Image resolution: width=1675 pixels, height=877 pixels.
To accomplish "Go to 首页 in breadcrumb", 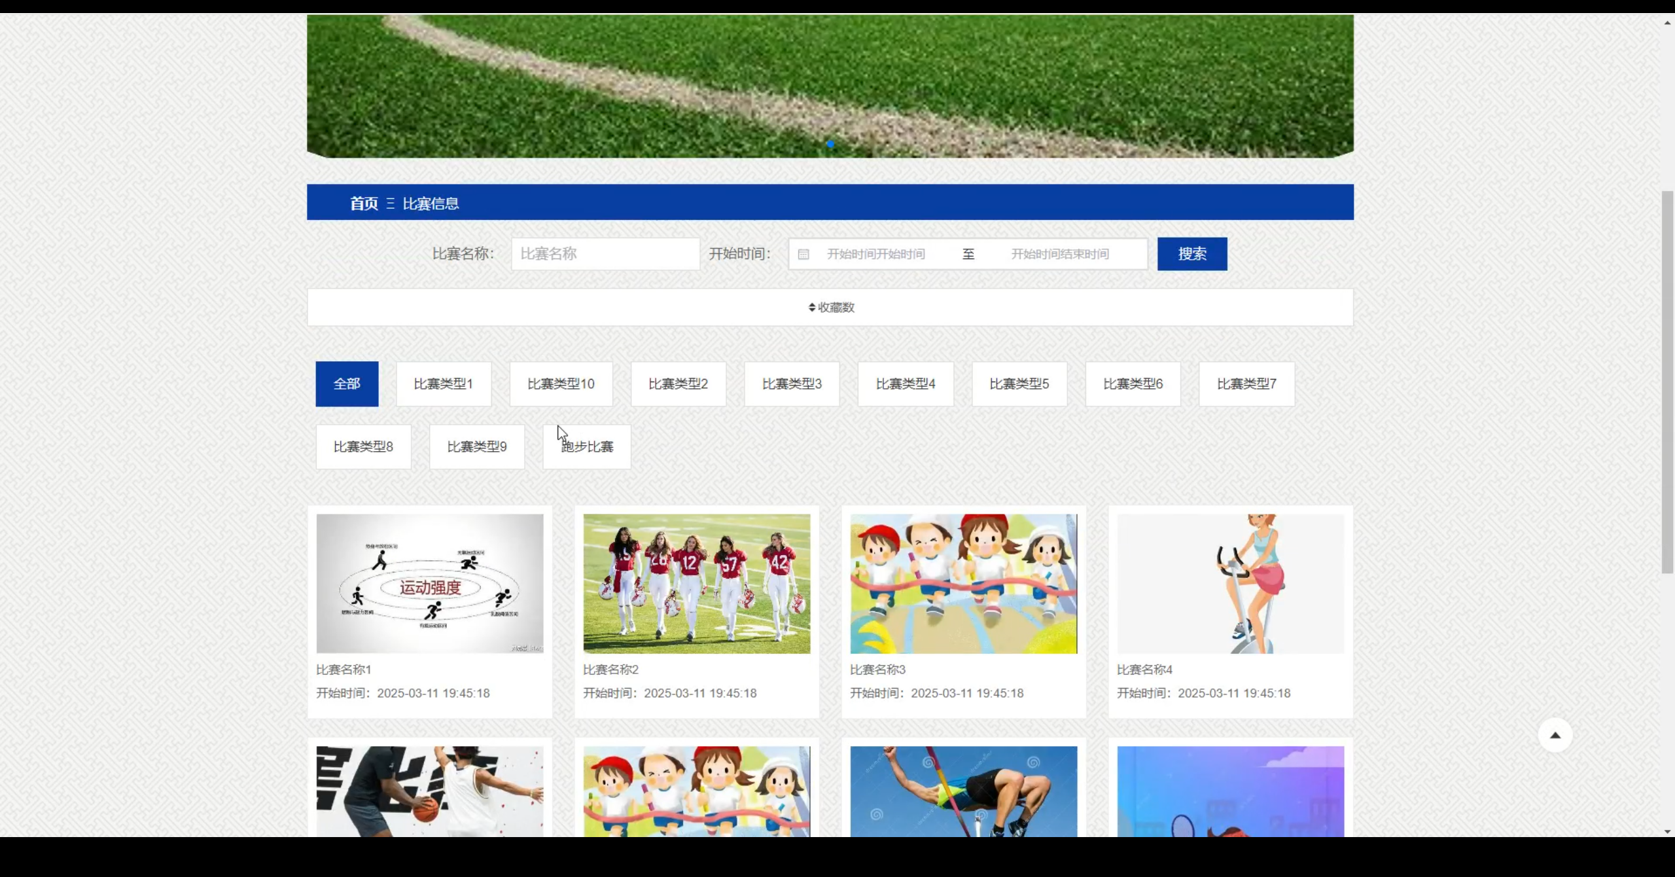I will coord(364,204).
